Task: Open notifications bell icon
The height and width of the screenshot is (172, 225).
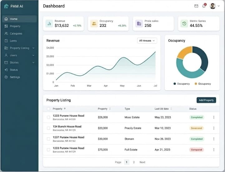Action: pyautogui.click(x=204, y=6)
